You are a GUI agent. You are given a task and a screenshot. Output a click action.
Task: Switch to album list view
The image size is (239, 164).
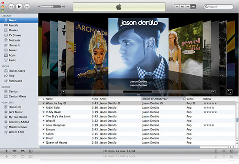coord(183,7)
